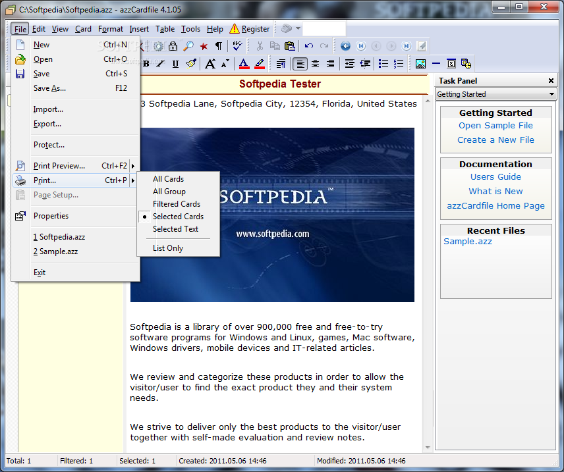Click the format painter brush icon
The width and height of the screenshot is (564, 472).
[191, 64]
